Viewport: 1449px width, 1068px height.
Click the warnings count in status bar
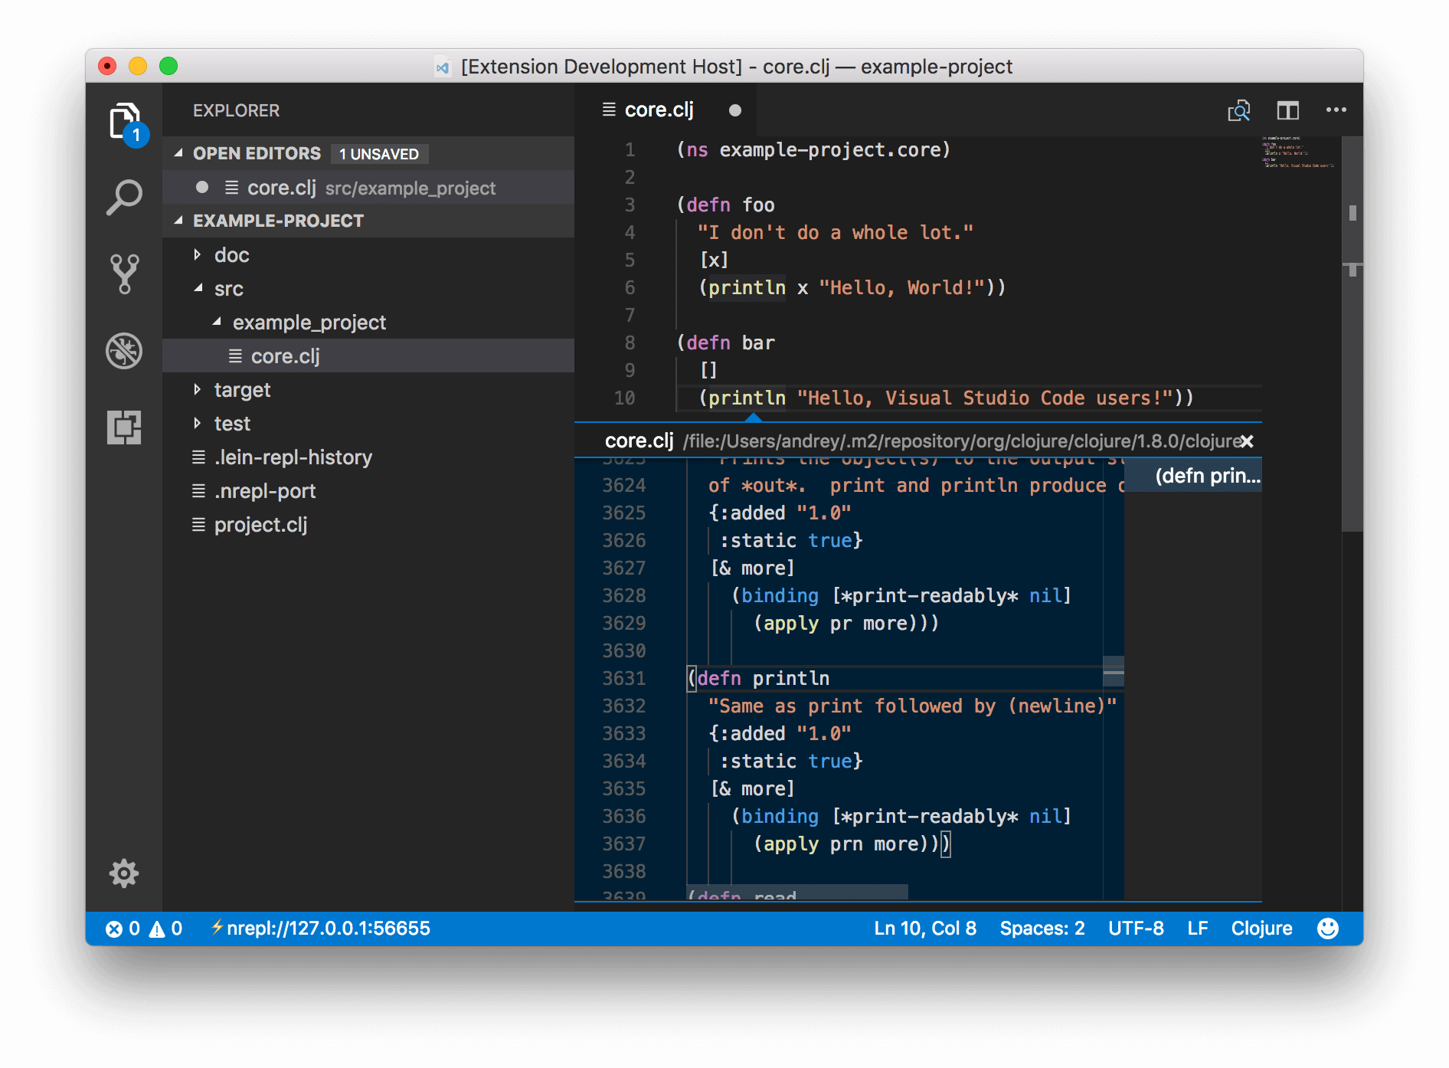click(x=166, y=929)
